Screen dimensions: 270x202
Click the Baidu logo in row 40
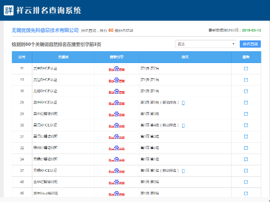[x=117, y=182]
